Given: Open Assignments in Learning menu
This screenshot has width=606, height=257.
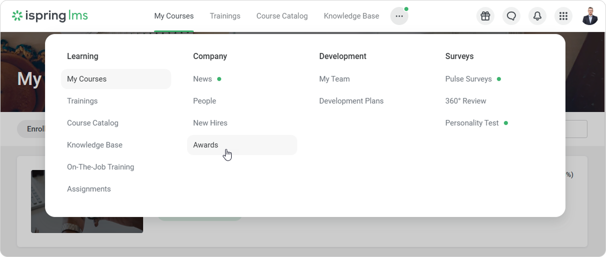Looking at the screenshot, I should pyautogui.click(x=89, y=189).
